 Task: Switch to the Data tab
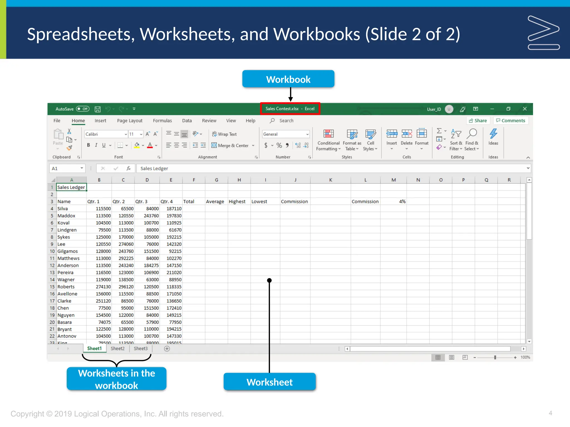click(x=187, y=121)
